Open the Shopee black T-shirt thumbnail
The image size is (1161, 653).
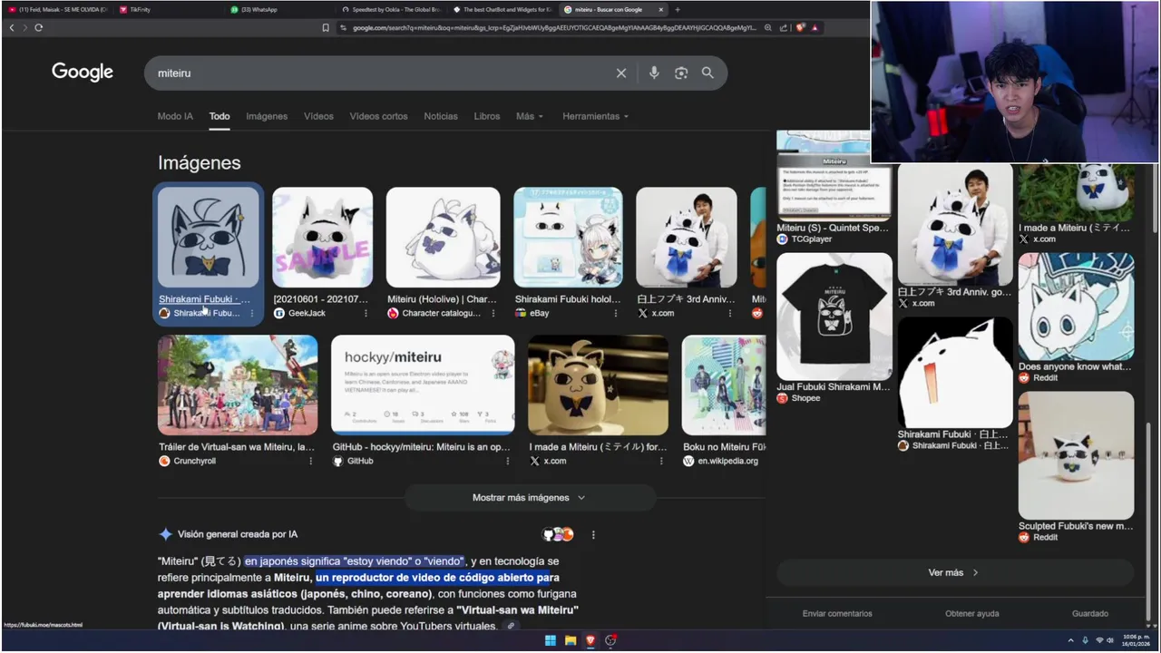click(x=834, y=317)
